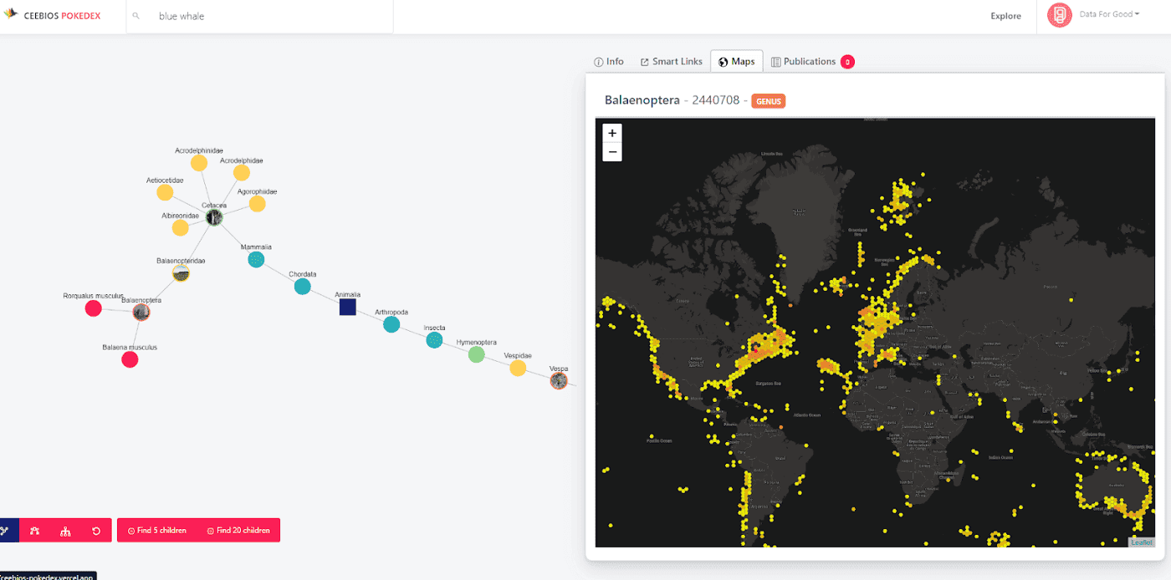Image resolution: width=1171 pixels, height=580 pixels.
Task: Open the Publications tab
Action: coord(809,61)
